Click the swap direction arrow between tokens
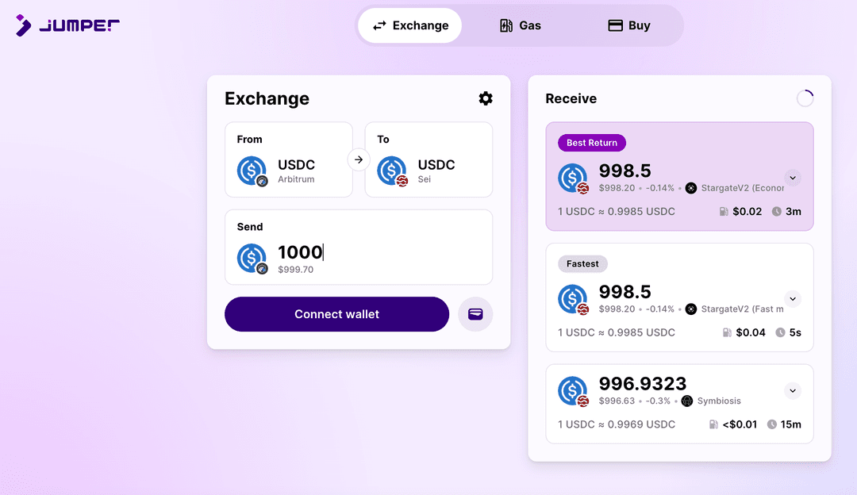 pos(359,159)
